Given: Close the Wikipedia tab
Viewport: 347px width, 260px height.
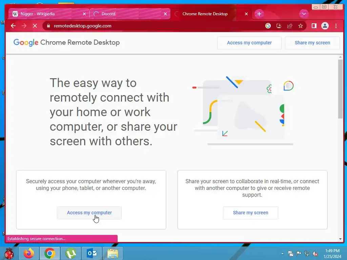Looking at the screenshot, I should click(84, 14).
